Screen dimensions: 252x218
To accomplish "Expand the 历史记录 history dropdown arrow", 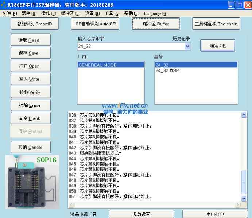I will tap(187, 47).
